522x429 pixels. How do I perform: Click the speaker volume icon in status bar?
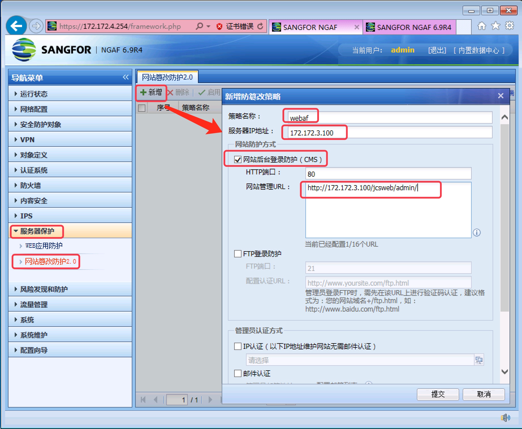click(506, 417)
